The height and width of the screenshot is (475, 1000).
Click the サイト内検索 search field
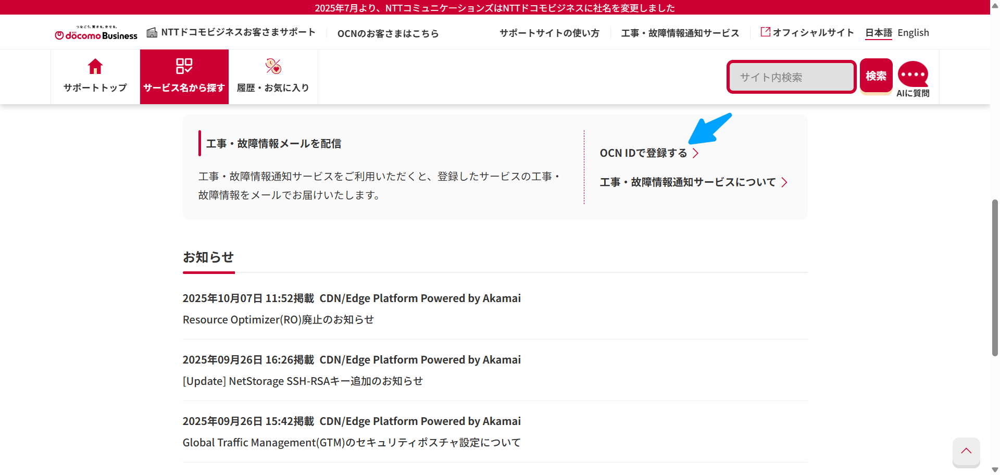click(791, 77)
